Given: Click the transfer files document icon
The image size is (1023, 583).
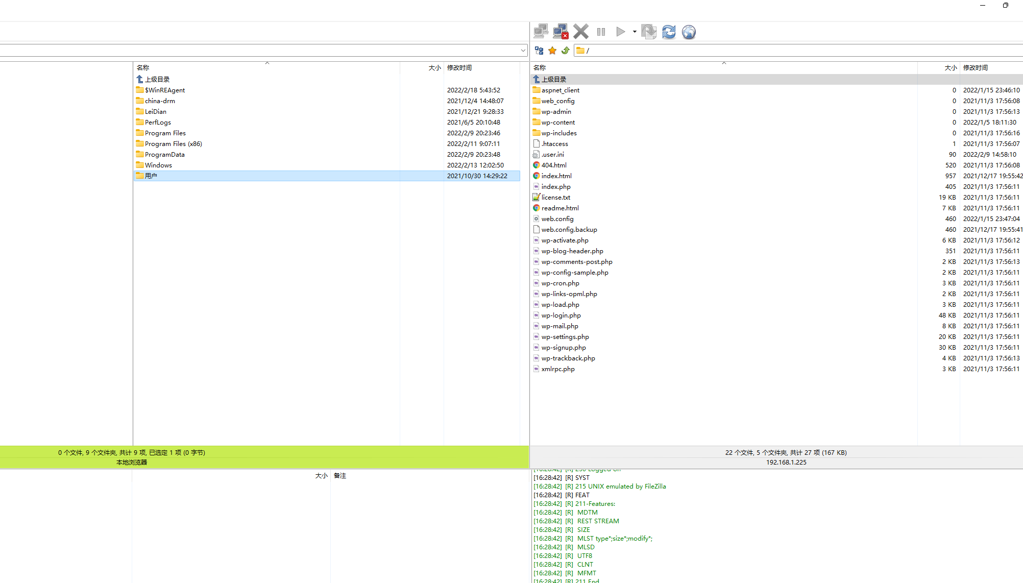Looking at the screenshot, I should [649, 32].
